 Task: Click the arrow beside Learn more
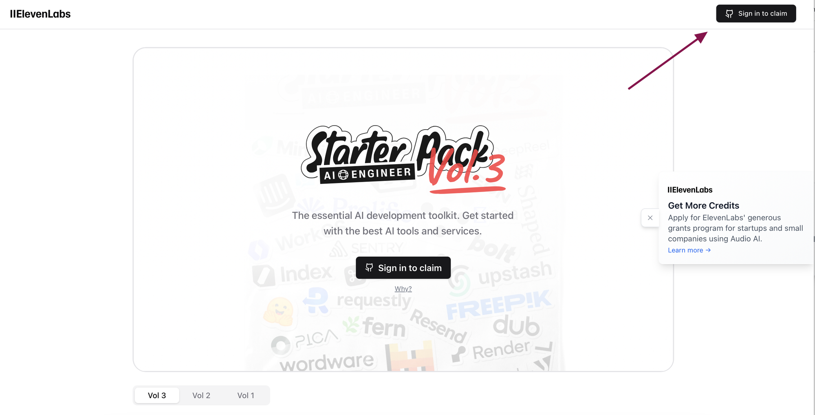click(708, 250)
